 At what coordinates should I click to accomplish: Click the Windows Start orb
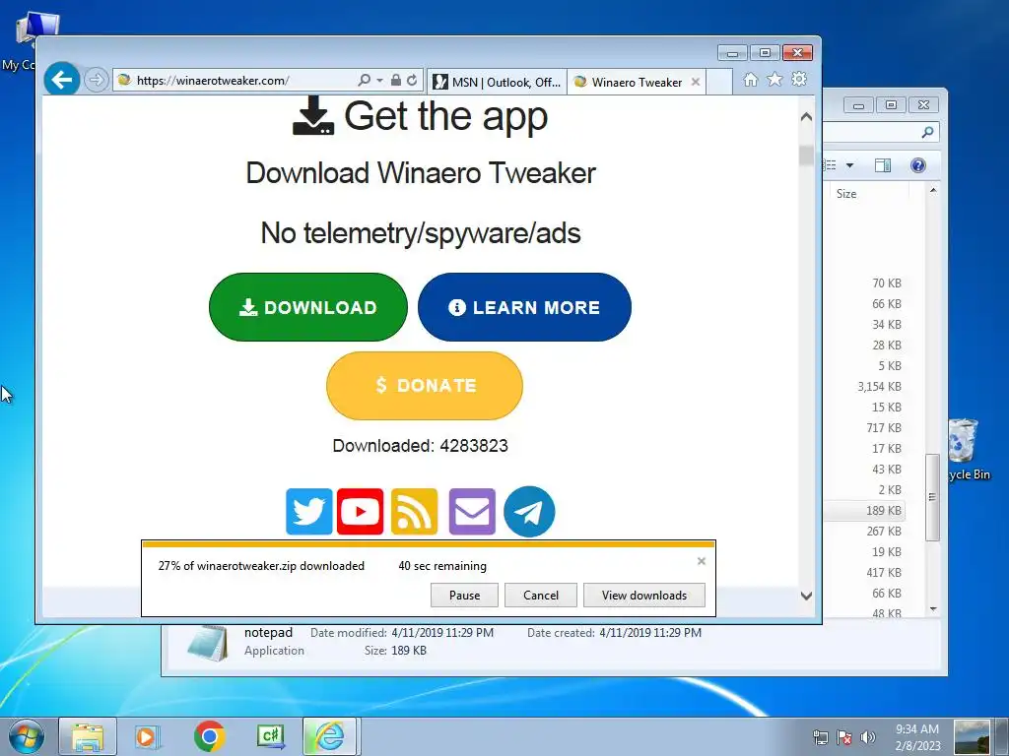click(27, 736)
